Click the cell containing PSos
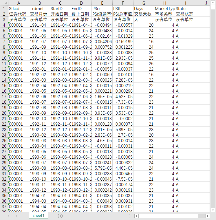The height and width of the screenshot is (220, 216). pyautogui.click(x=102, y=9)
